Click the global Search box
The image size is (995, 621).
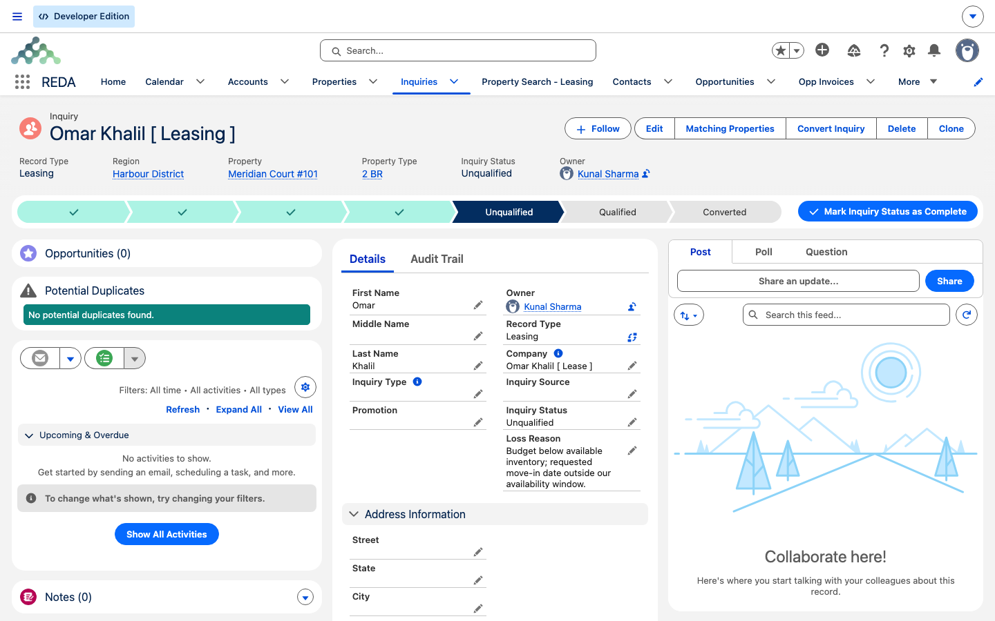[x=458, y=50]
